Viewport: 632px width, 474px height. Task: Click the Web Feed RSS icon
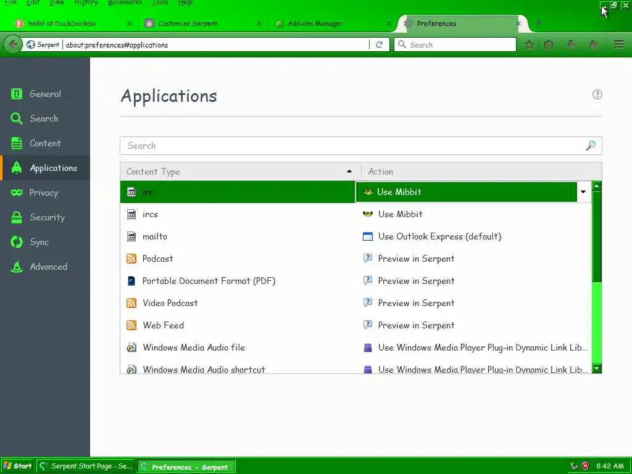click(131, 325)
